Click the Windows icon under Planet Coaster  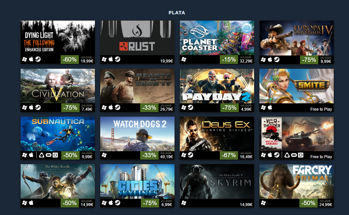184,59
